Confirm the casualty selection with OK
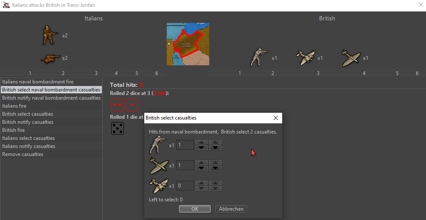The height and width of the screenshot is (220, 426). pos(195,209)
